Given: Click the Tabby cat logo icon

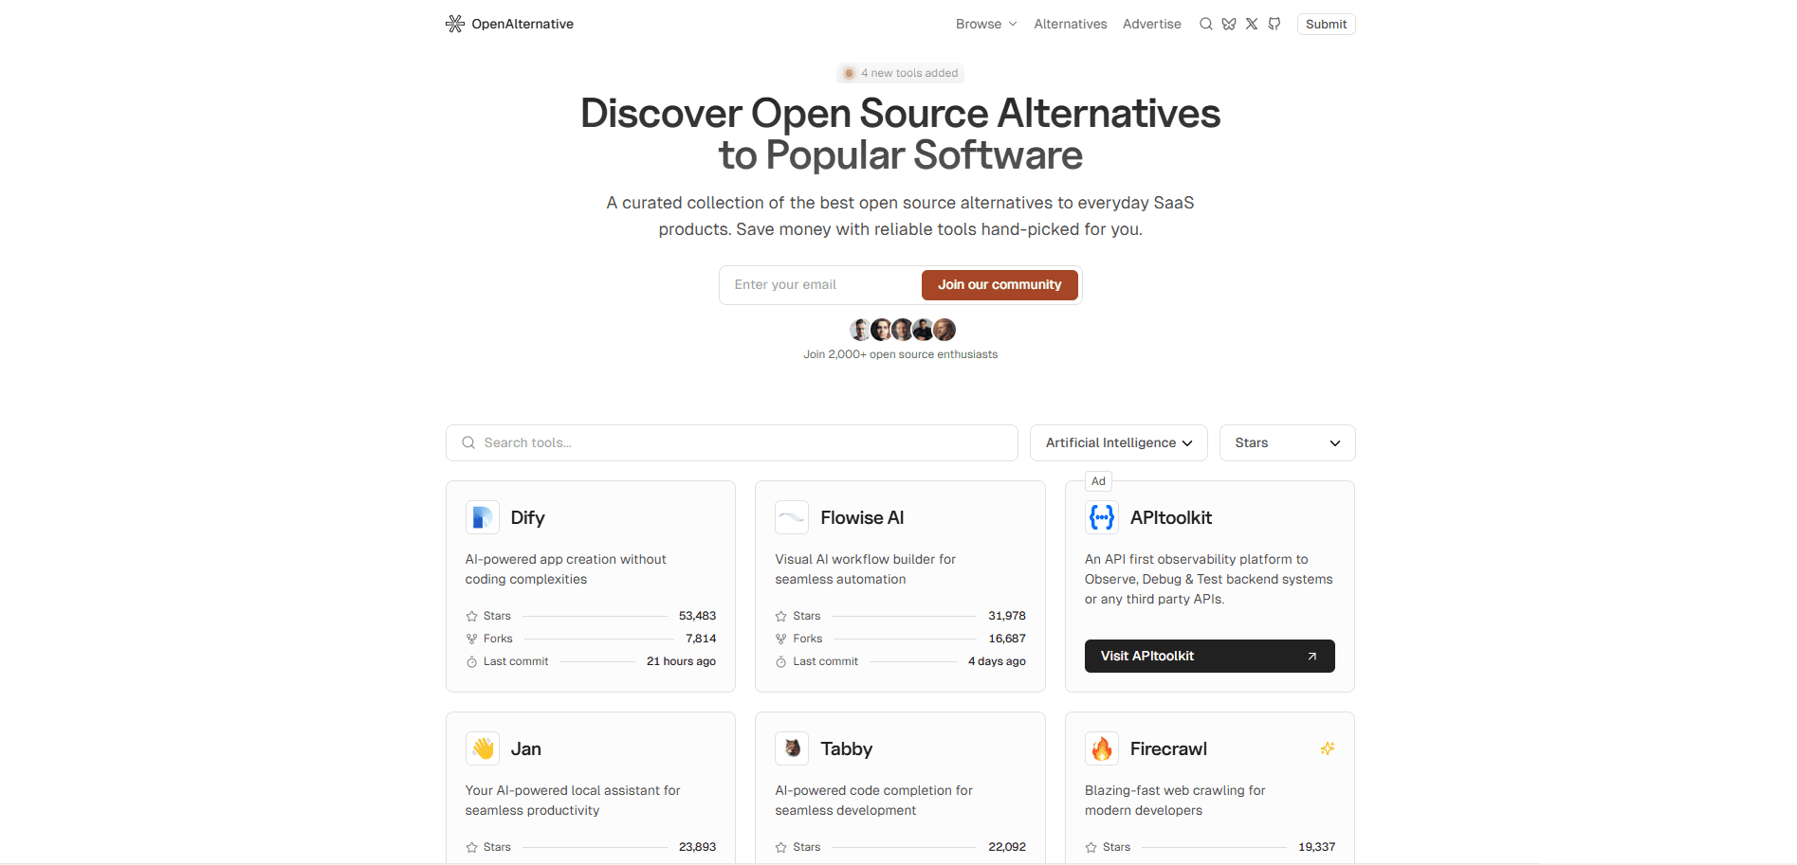Looking at the screenshot, I should click(792, 748).
